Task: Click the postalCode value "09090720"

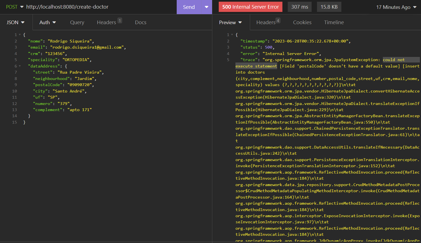Action: (x=80, y=85)
